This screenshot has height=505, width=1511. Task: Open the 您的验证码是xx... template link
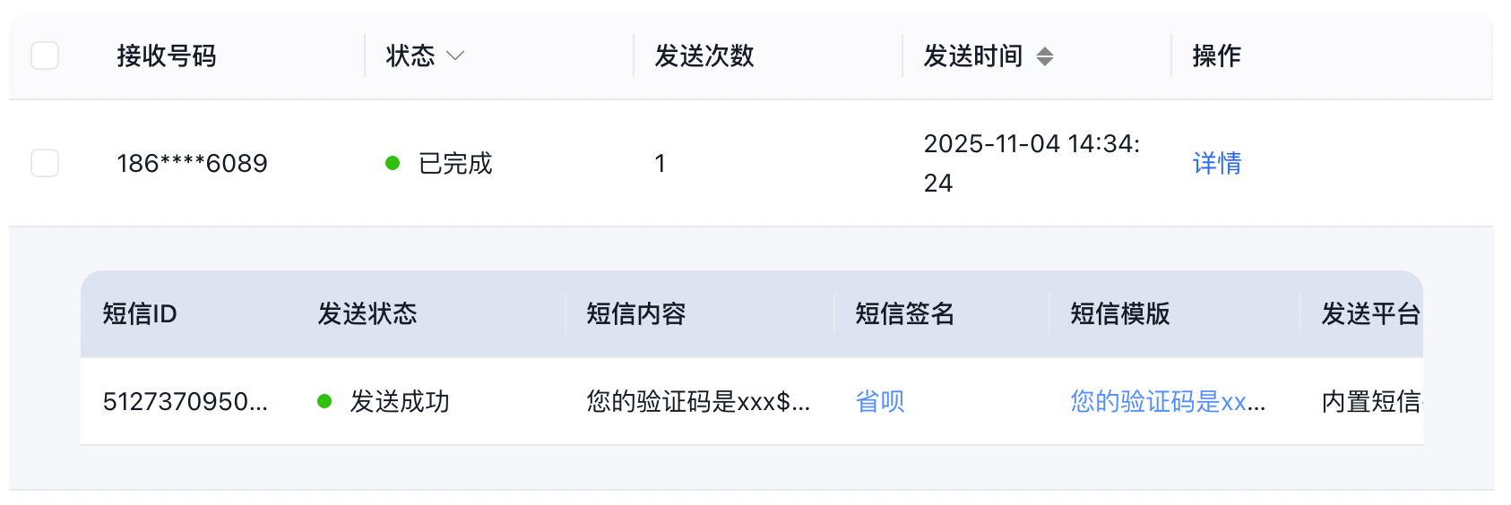(x=1167, y=401)
